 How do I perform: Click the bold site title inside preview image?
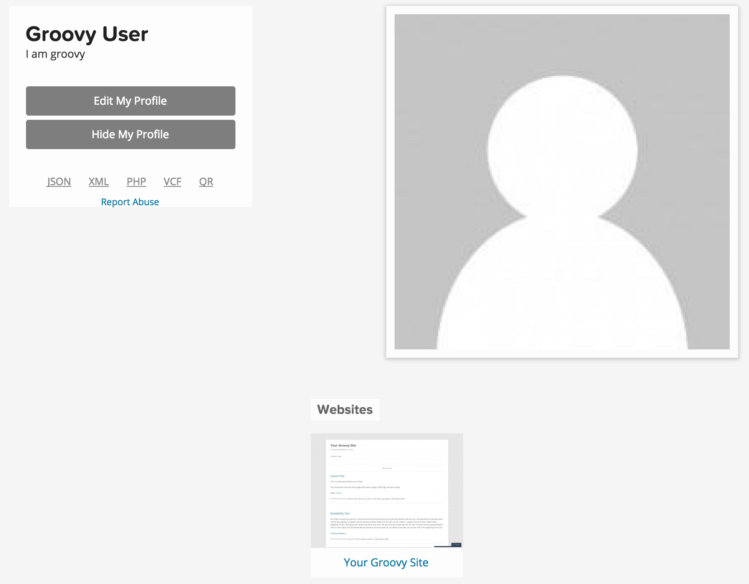point(343,445)
